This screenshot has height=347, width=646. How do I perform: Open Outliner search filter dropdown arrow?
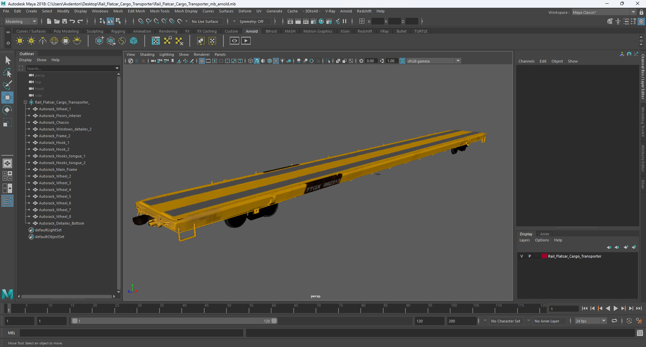[x=117, y=68]
